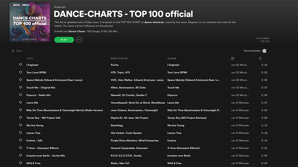Image resolution: width=298 pixels, height=167 pixels.
Task: Open album Exotica
Action: [x=172, y=141]
